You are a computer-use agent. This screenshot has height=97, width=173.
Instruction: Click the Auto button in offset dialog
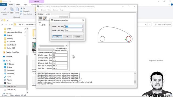[57, 37]
